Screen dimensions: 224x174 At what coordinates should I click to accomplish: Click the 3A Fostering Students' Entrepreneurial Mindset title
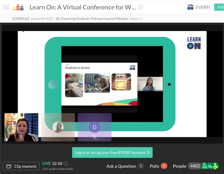coord(92,19)
